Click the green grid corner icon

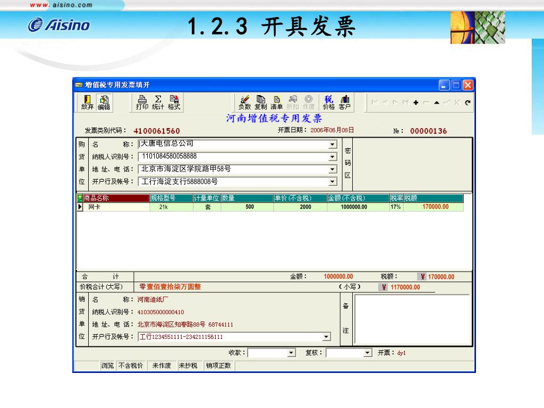coord(80,198)
